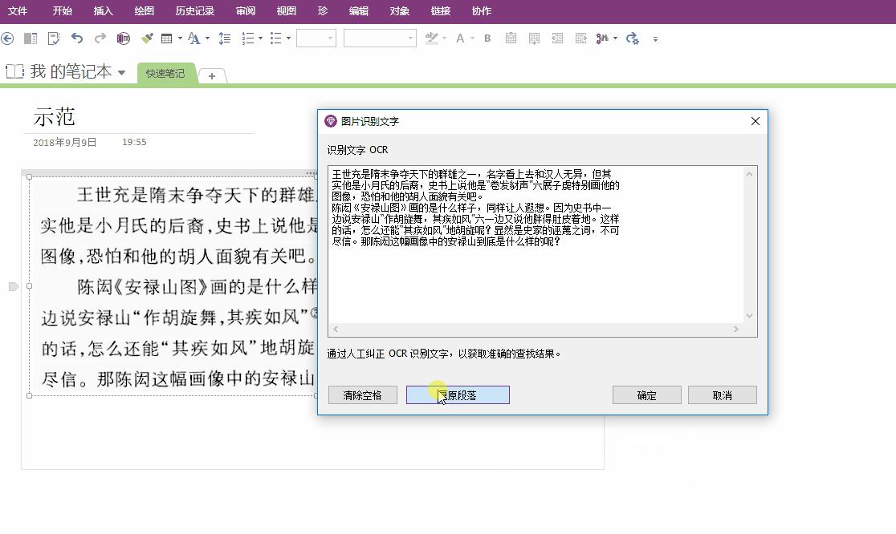
Task: Click the 19:55 page time
Action: tap(134, 142)
